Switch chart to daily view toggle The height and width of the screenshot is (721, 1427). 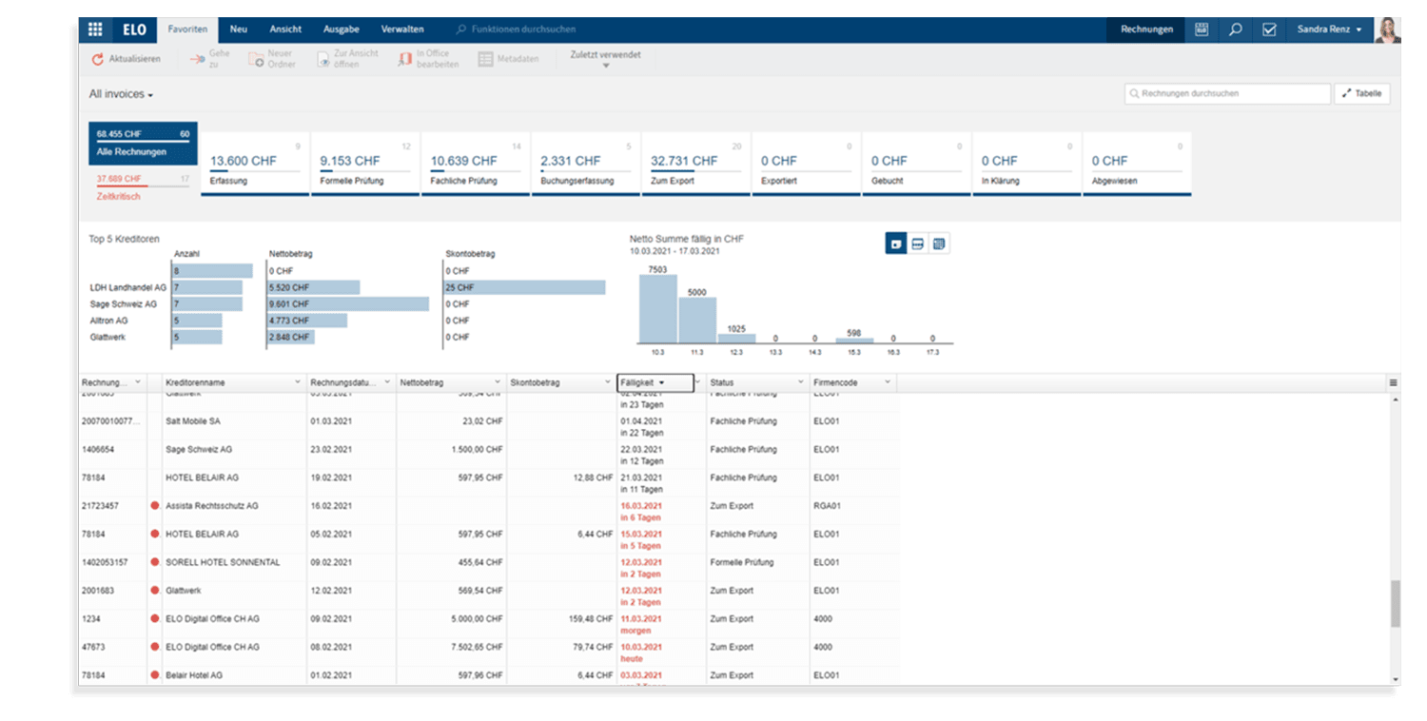coord(895,244)
